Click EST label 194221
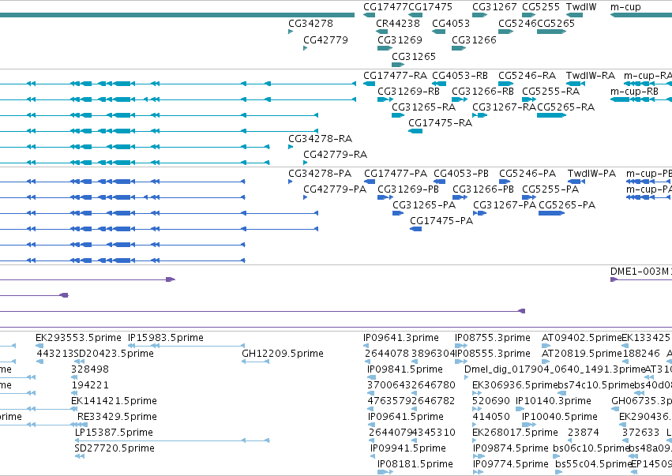The width and height of the screenshot is (672, 476). point(90,385)
